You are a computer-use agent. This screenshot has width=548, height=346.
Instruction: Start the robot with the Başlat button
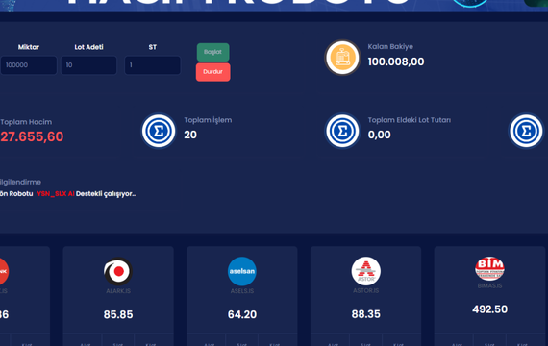(x=212, y=52)
